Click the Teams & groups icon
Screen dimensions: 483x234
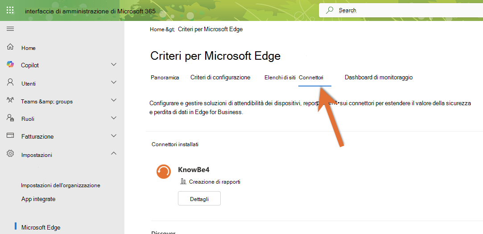(x=10, y=100)
